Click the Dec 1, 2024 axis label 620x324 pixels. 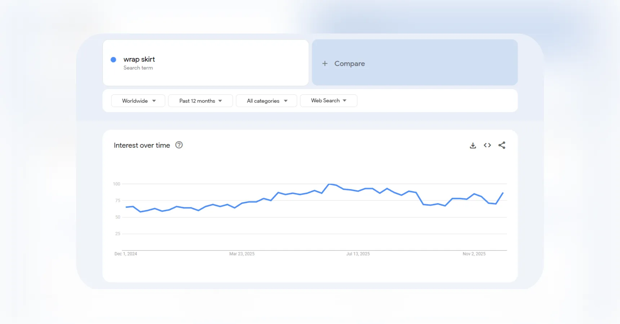click(125, 253)
